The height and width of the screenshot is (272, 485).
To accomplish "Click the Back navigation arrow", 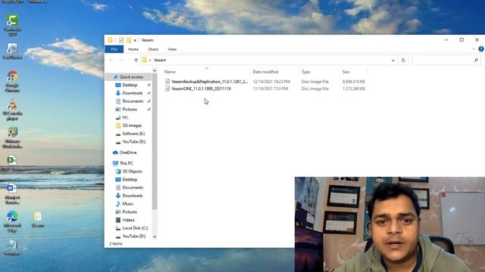I will pos(111,60).
